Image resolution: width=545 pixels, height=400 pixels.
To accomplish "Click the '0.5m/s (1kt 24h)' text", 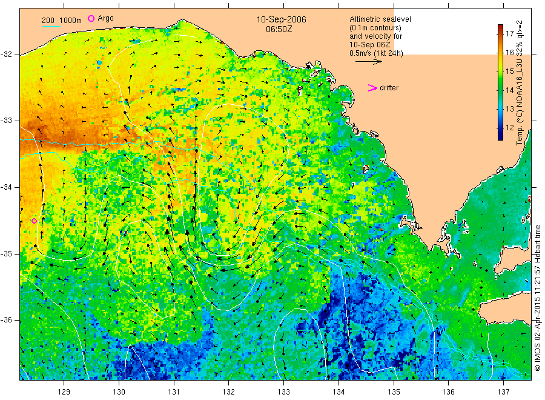I will 376,53.
